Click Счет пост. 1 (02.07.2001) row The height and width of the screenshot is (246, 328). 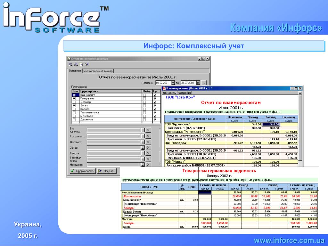pyautogui.click(x=231, y=128)
